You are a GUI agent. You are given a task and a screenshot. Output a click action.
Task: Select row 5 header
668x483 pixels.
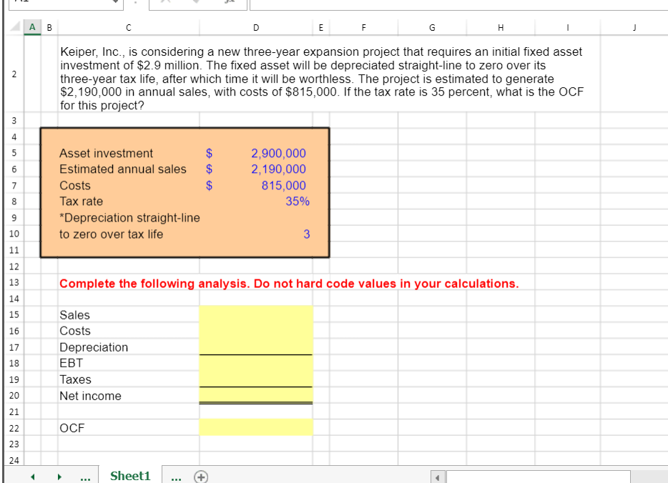coord(14,153)
